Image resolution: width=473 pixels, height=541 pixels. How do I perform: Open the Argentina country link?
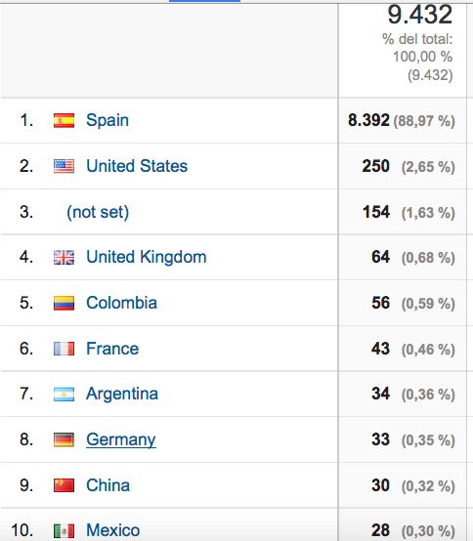pos(122,394)
